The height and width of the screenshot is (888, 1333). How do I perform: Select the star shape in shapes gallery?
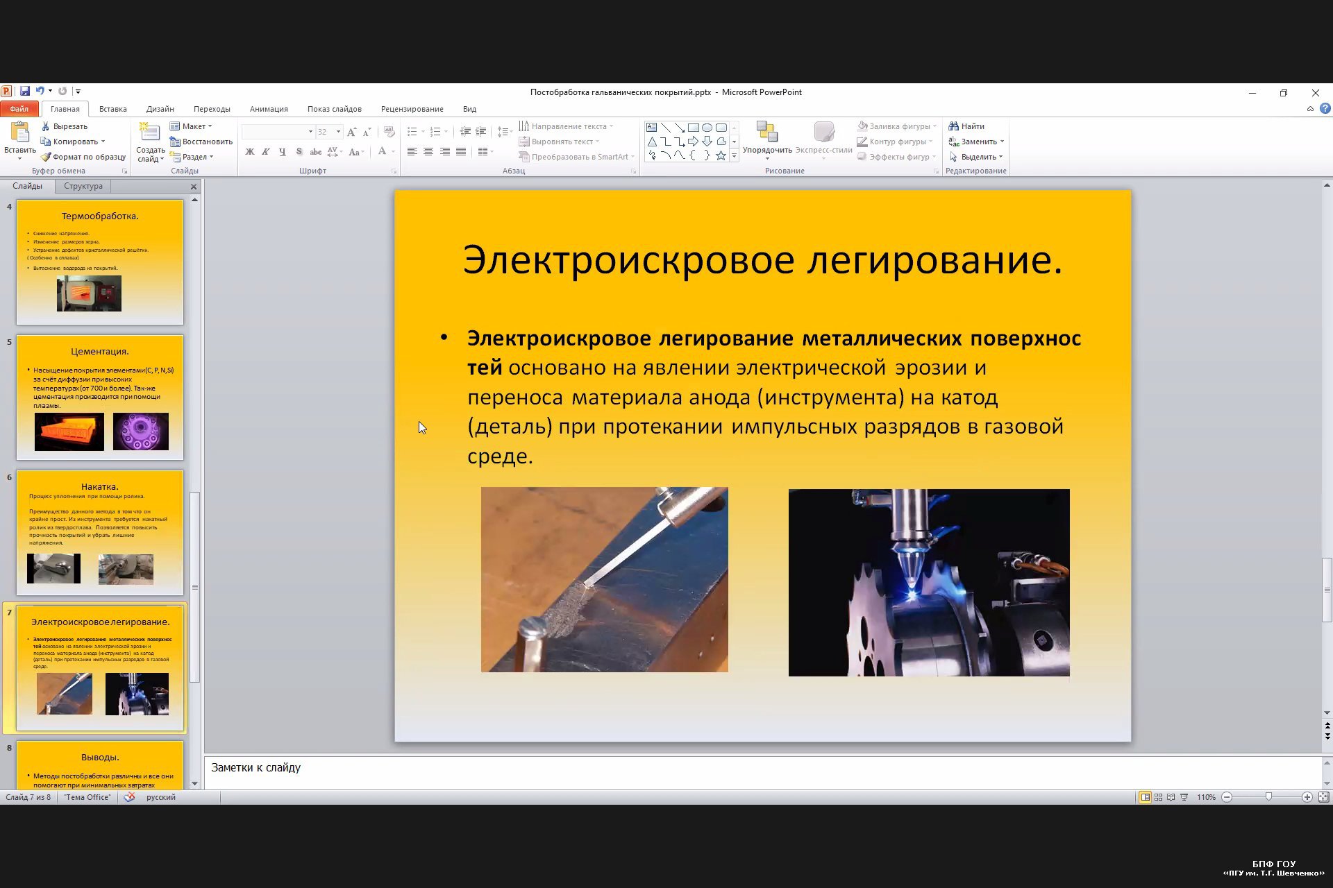click(721, 155)
